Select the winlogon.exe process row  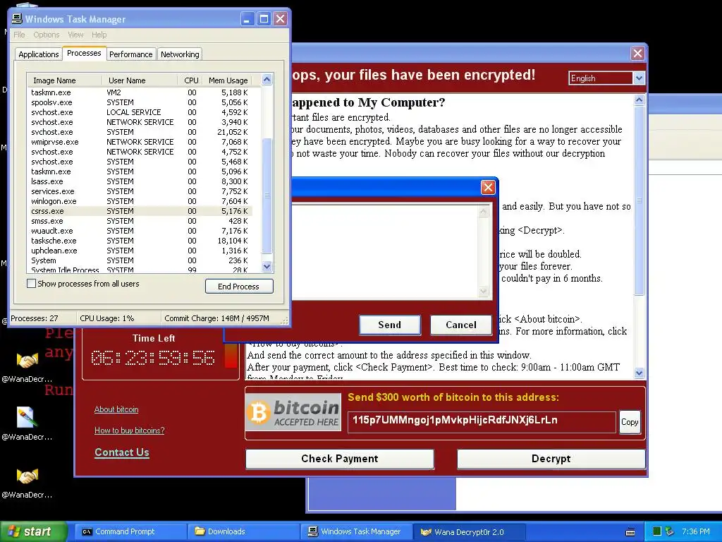click(x=140, y=201)
